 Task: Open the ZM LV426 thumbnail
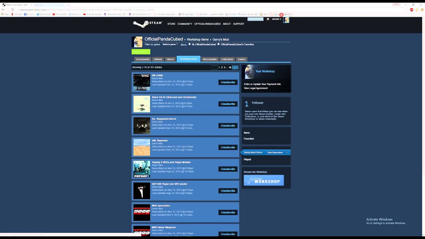tap(142, 82)
